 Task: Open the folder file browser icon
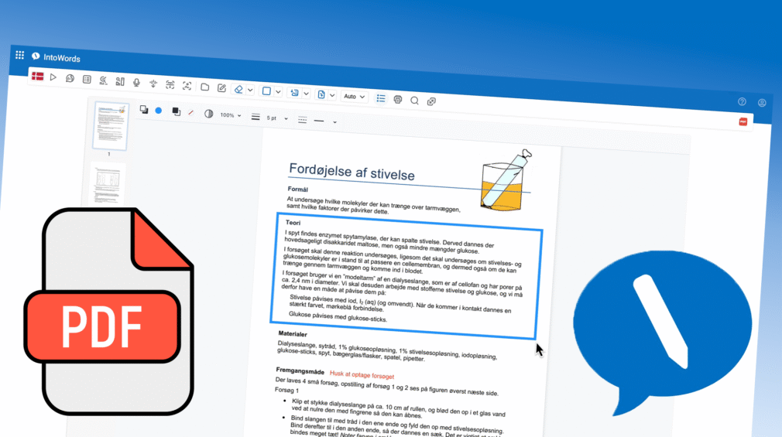point(205,87)
